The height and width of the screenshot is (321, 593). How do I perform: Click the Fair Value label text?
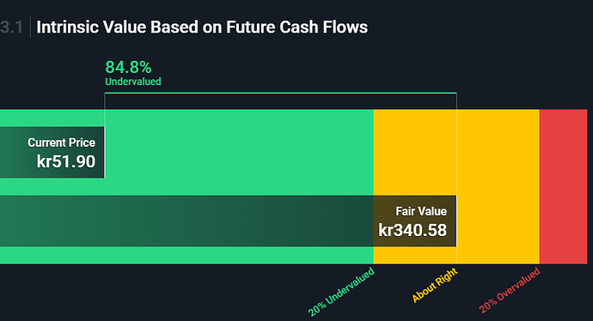[x=421, y=211]
